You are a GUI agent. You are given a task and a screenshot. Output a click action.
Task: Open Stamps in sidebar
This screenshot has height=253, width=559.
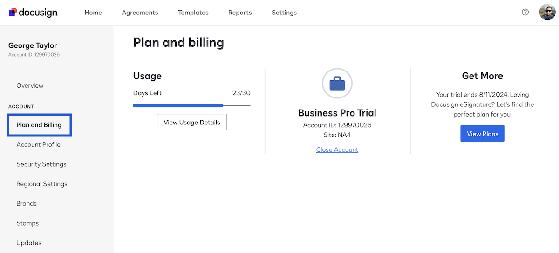[x=27, y=223]
